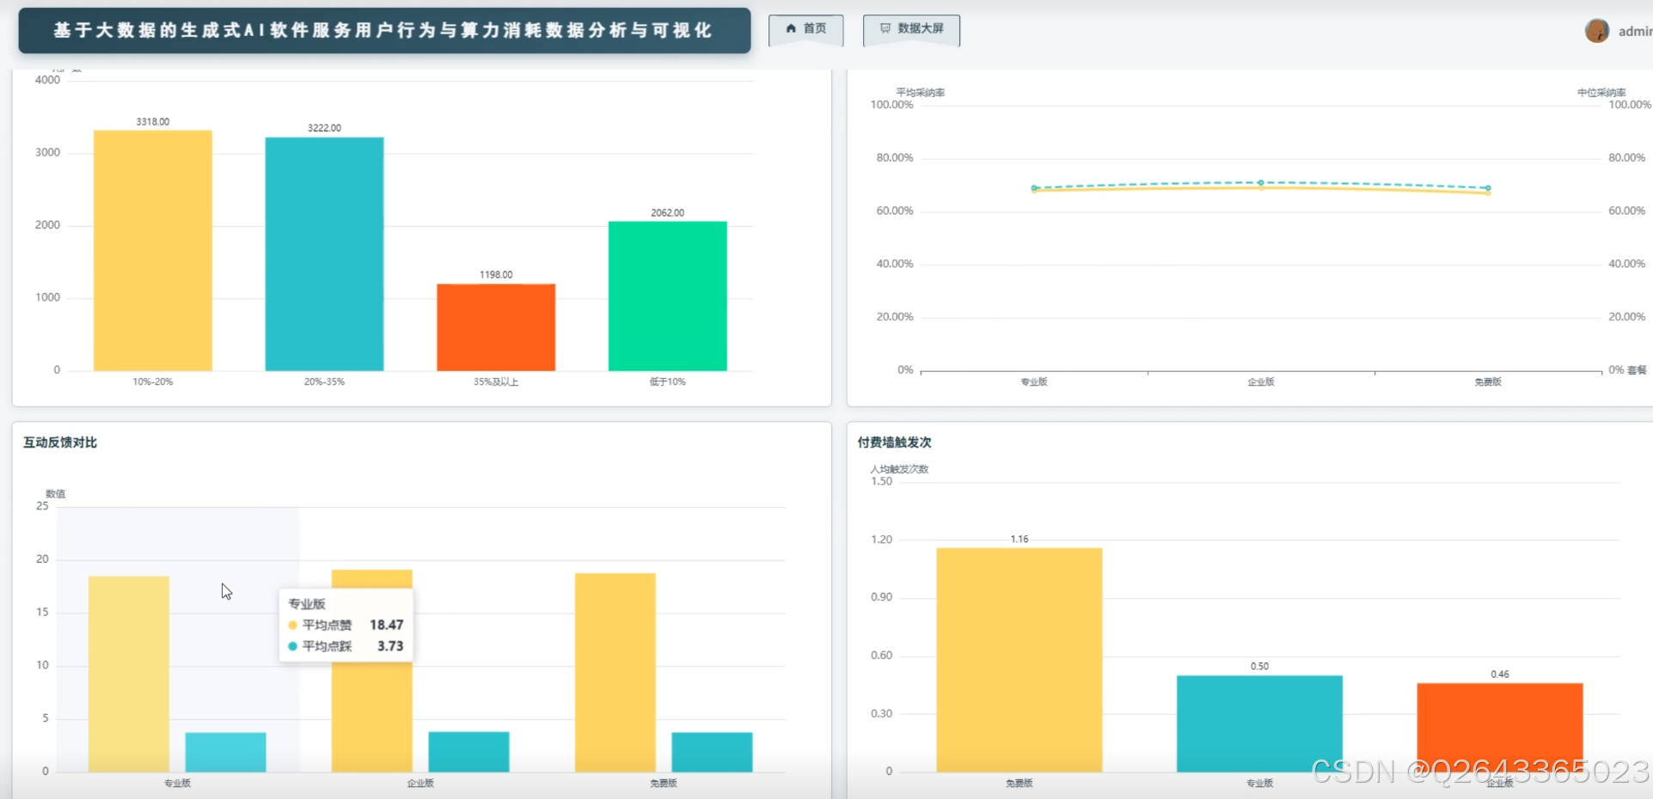
Task: Click the admin user avatar
Action: (1597, 31)
